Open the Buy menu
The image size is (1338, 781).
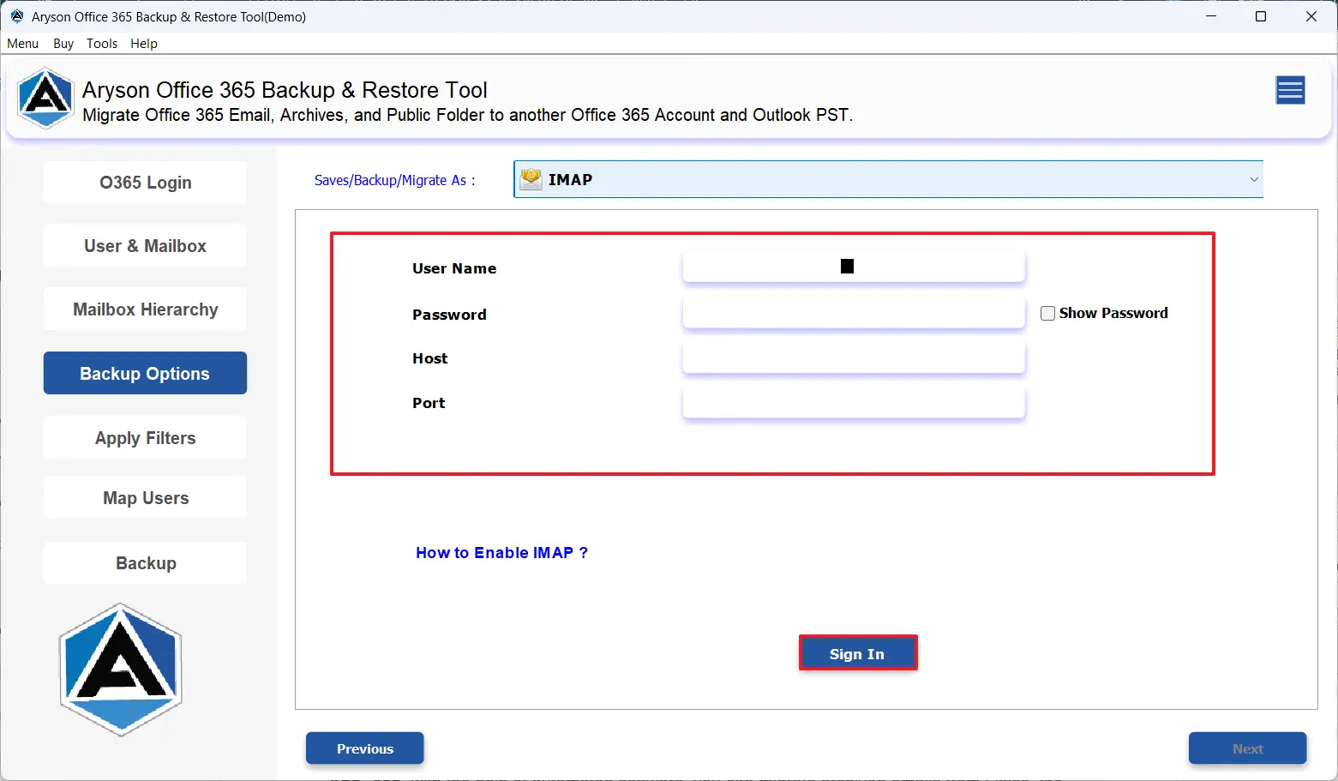(63, 44)
